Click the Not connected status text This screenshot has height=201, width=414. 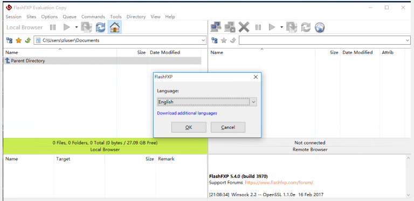(310, 143)
